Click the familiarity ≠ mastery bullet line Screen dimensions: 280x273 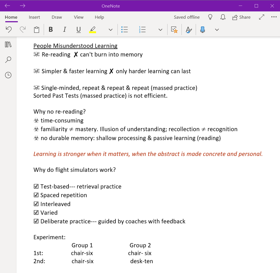pyautogui.click(x=135, y=129)
